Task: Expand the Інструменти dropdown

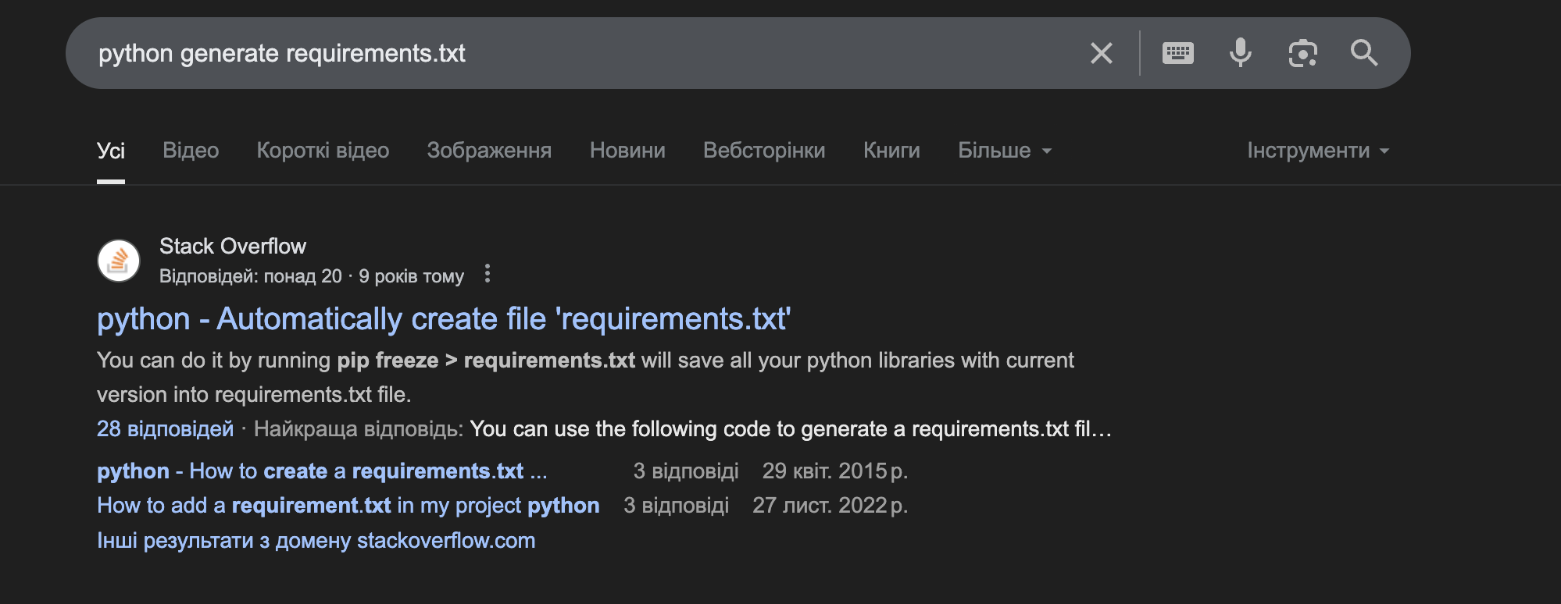Action: [1318, 151]
